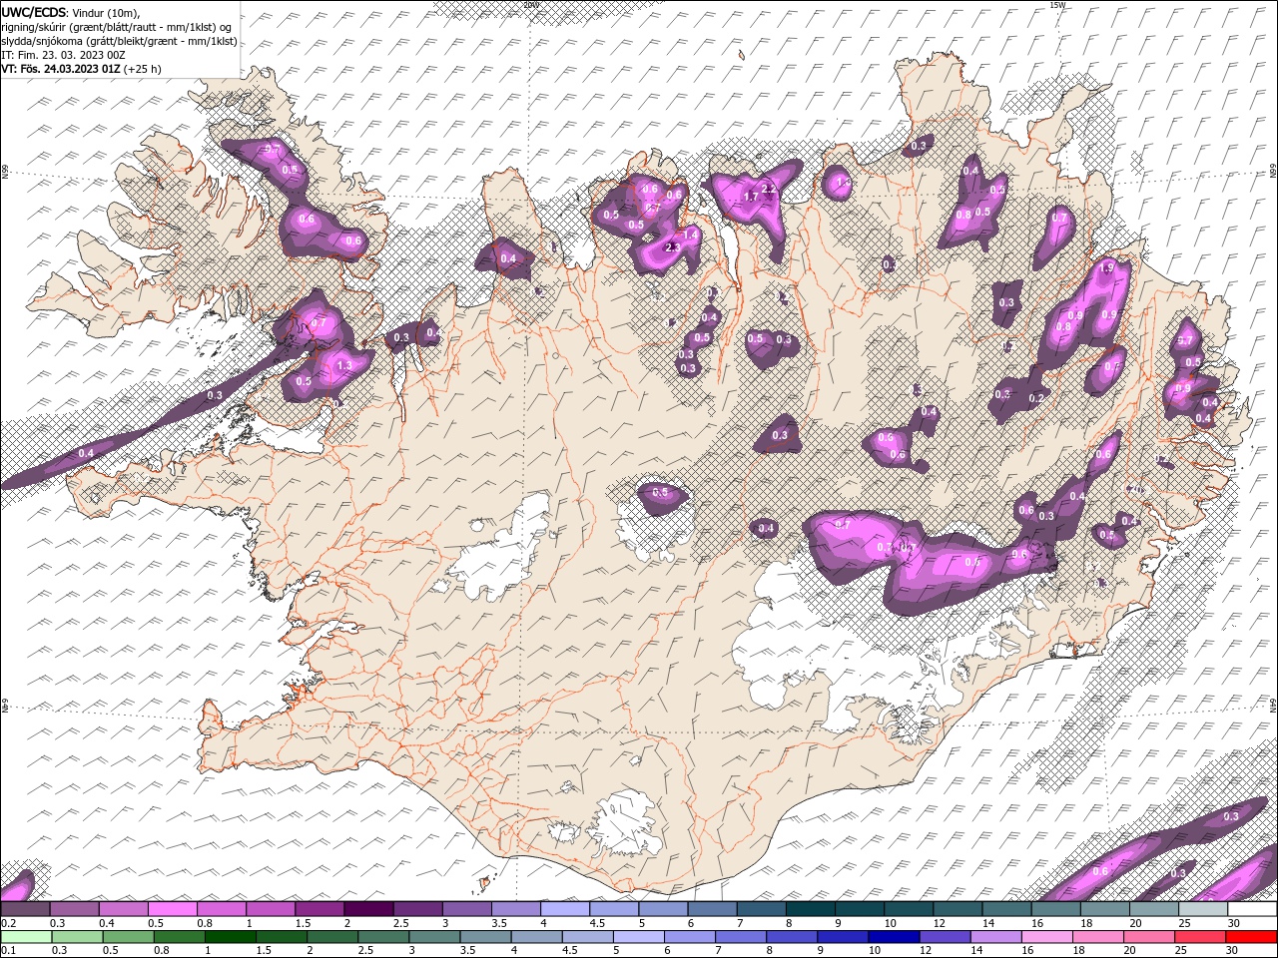Click the '20W' longitude label at top
1278x958 pixels.
point(530,5)
